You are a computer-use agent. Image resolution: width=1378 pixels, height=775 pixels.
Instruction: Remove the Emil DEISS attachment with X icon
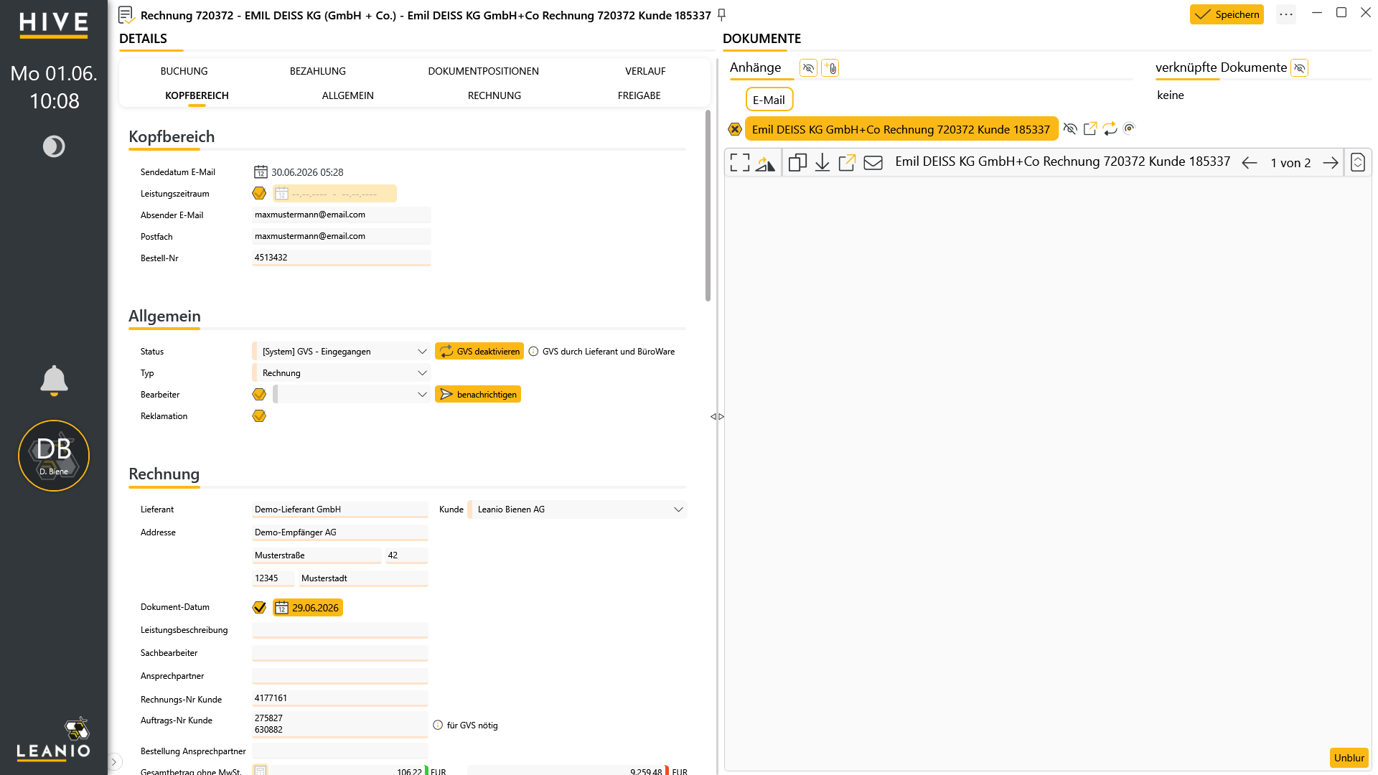[x=735, y=129]
